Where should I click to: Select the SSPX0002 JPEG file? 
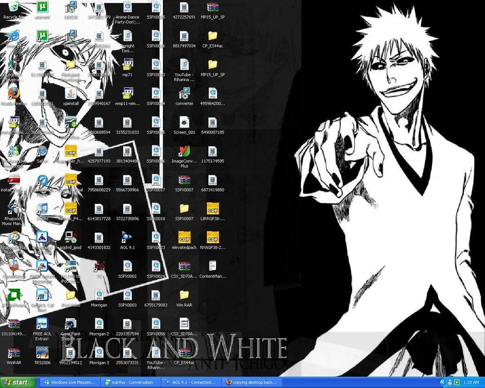(x=127, y=269)
